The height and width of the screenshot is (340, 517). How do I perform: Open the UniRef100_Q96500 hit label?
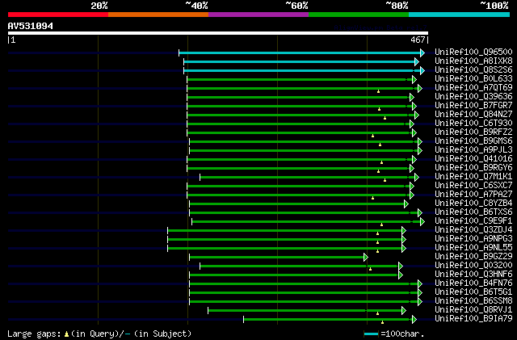[473, 52]
